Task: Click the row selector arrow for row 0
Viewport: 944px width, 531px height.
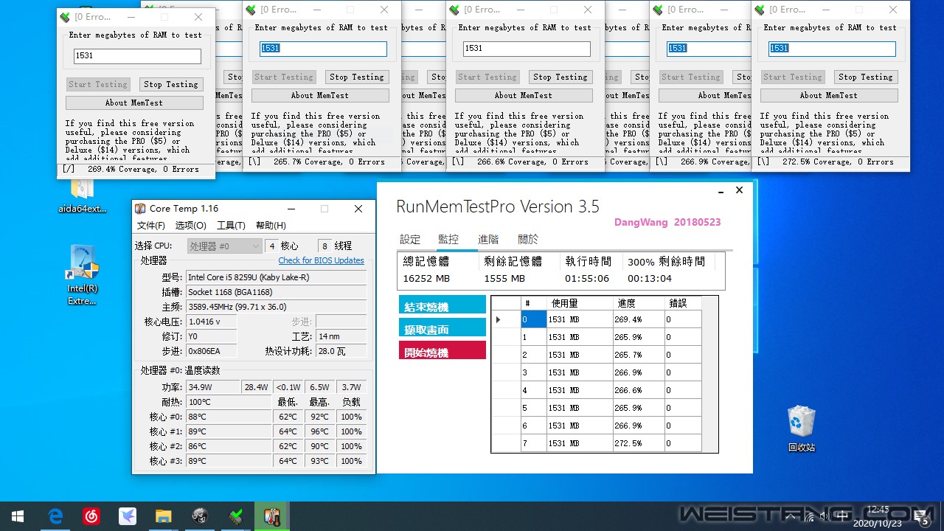Action: [x=506, y=319]
